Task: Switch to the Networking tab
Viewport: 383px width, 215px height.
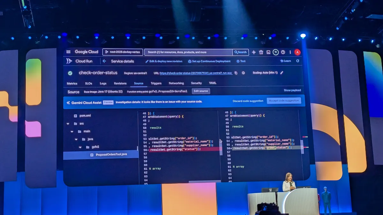Action: (176, 83)
